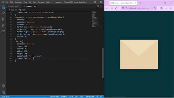Click the browser back arrow
The width and height of the screenshot is (174, 98).
(x=107, y=8)
